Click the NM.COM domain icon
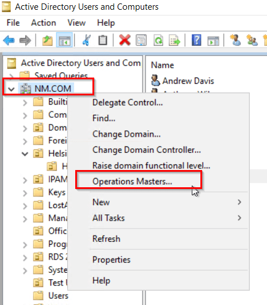 point(26,89)
